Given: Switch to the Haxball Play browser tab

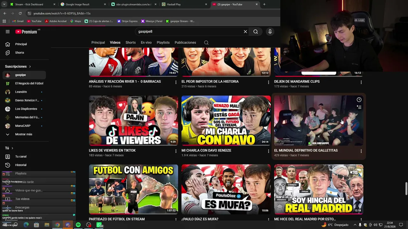Looking at the screenshot, I should (184, 4).
